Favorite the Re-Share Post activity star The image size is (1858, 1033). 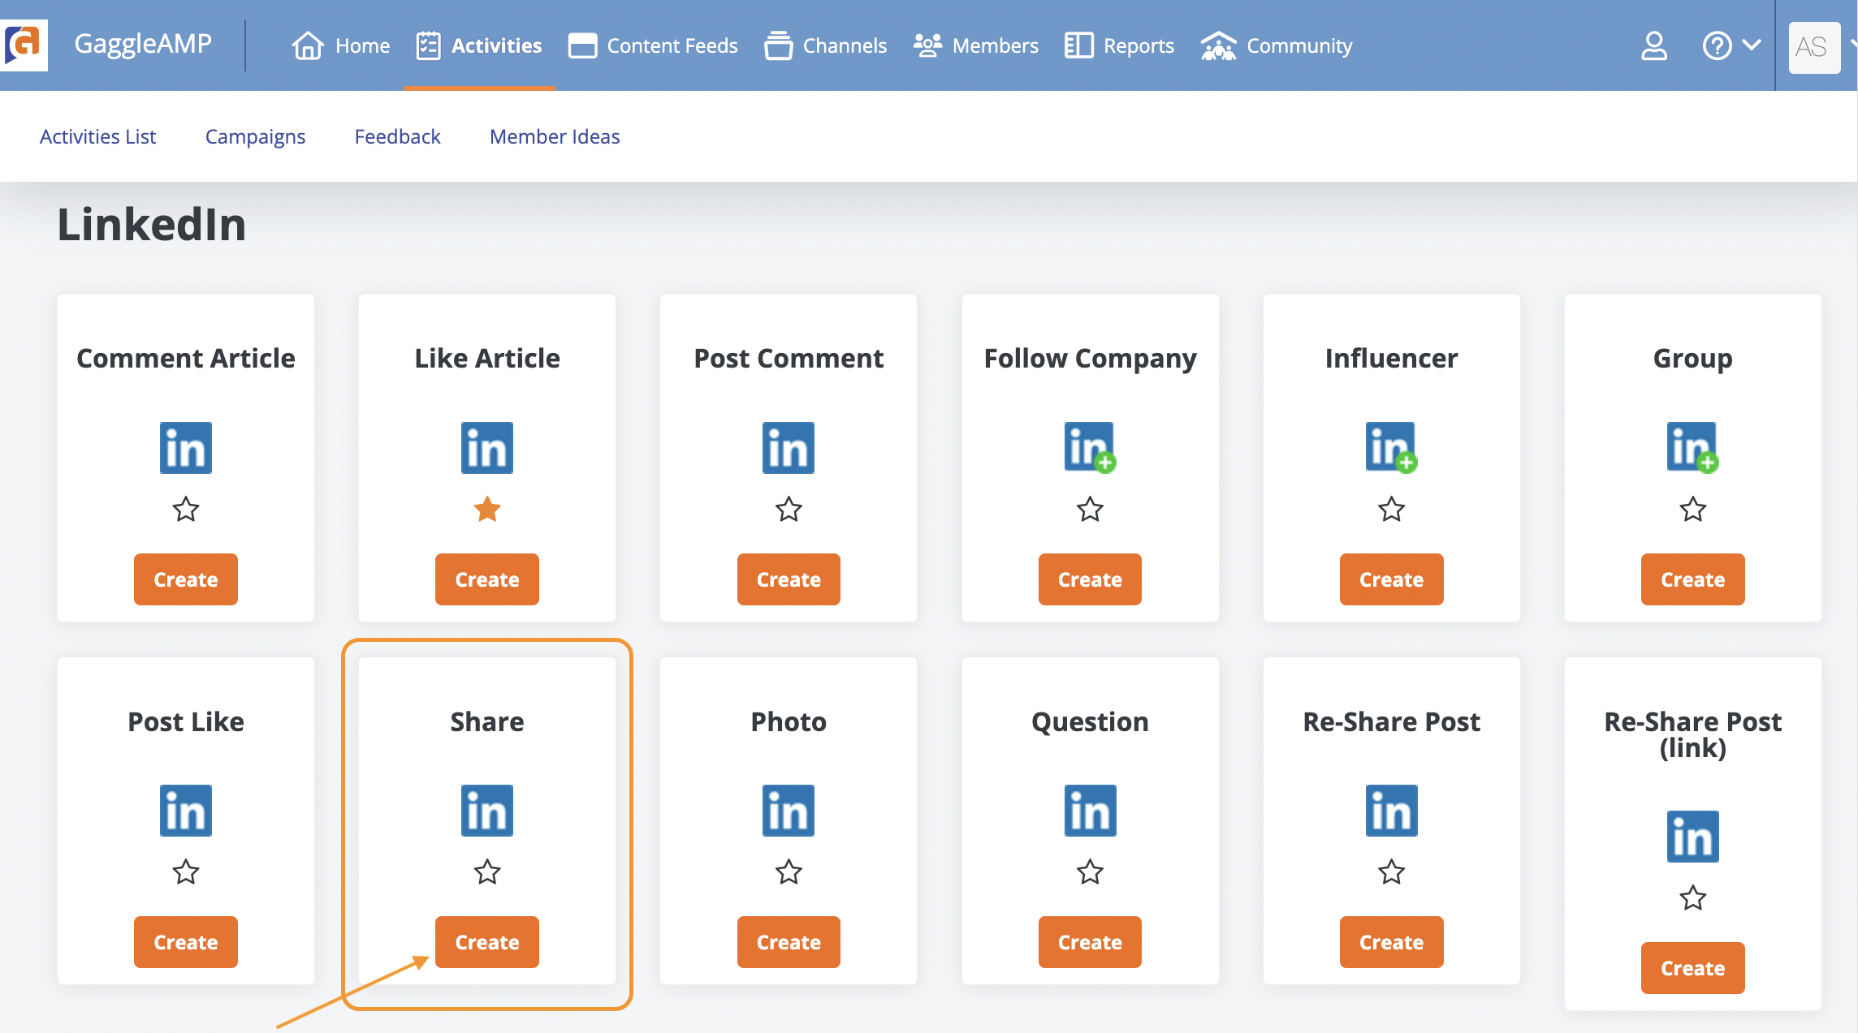point(1391,872)
